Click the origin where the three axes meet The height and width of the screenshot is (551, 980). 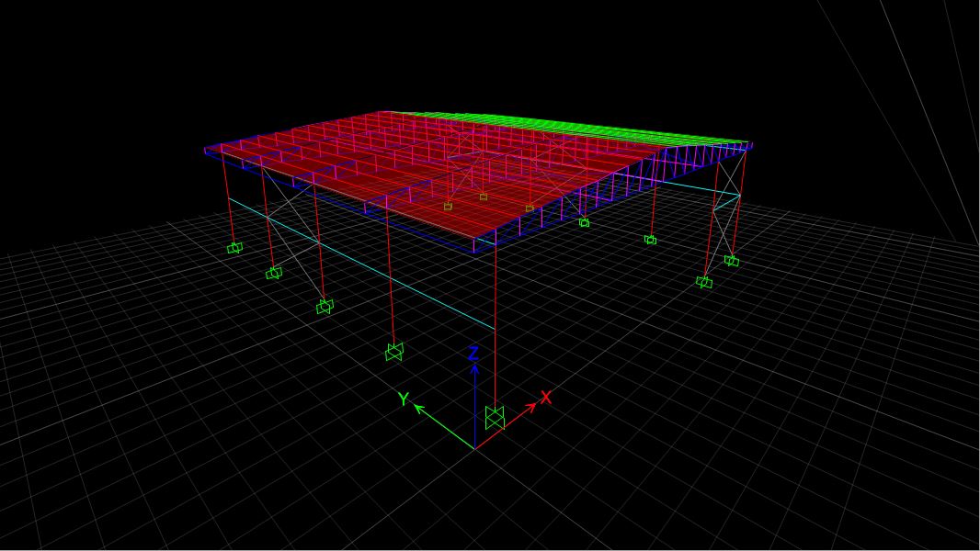474,448
